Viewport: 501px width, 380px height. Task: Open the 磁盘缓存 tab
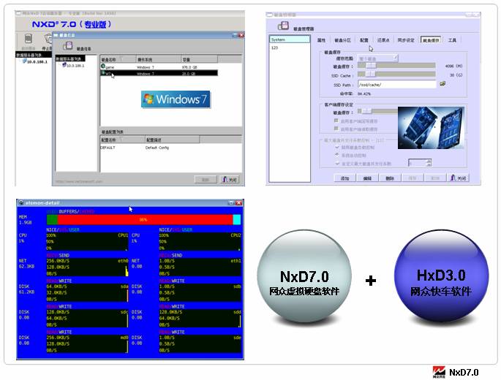coord(431,40)
